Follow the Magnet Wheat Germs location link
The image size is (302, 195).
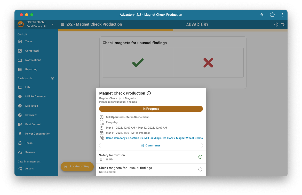(189, 138)
